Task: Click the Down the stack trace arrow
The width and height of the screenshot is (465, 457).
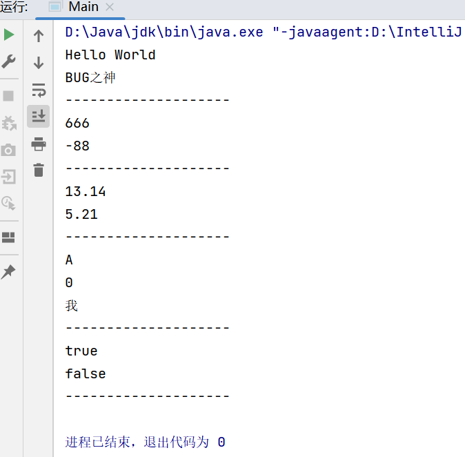Action: (x=39, y=63)
